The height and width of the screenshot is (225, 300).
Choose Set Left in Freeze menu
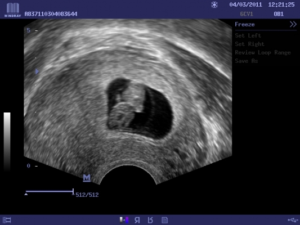[x=248, y=35]
